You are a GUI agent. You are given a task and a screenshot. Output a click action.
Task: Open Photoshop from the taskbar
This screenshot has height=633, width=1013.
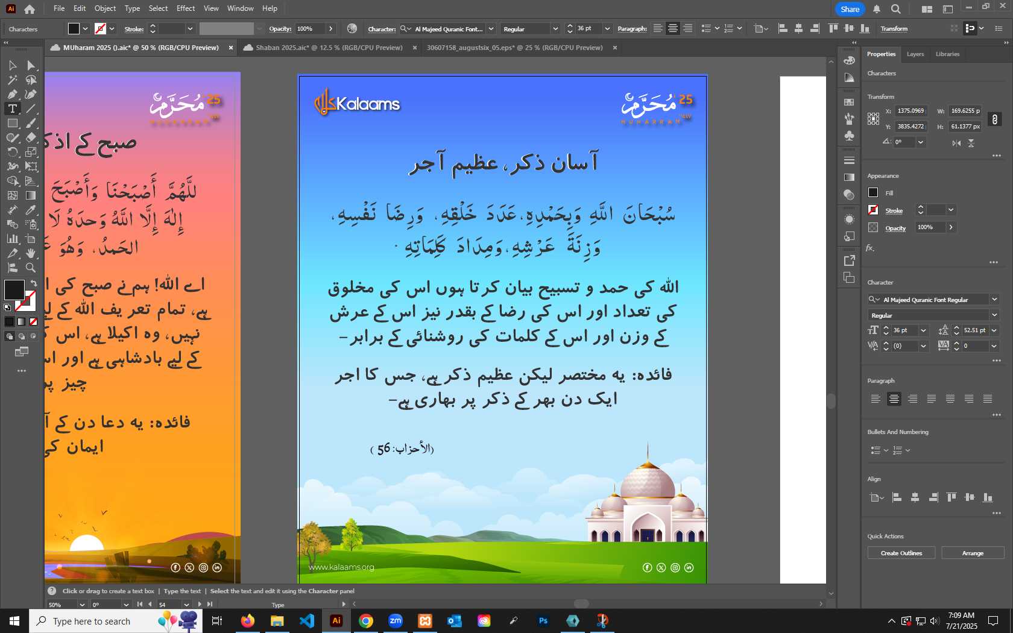[543, 621]
